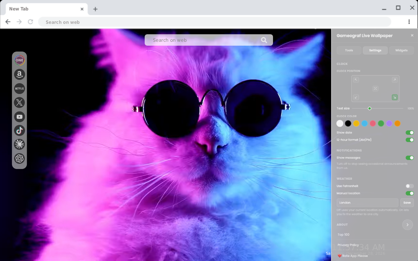
Task: Pick the purple clock color swatch
Action: click(x=389, y=123)
